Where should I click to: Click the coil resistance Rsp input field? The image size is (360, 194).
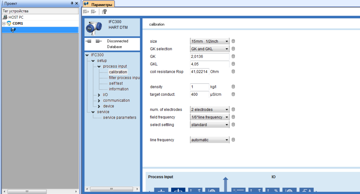click(x=199, y=71)
